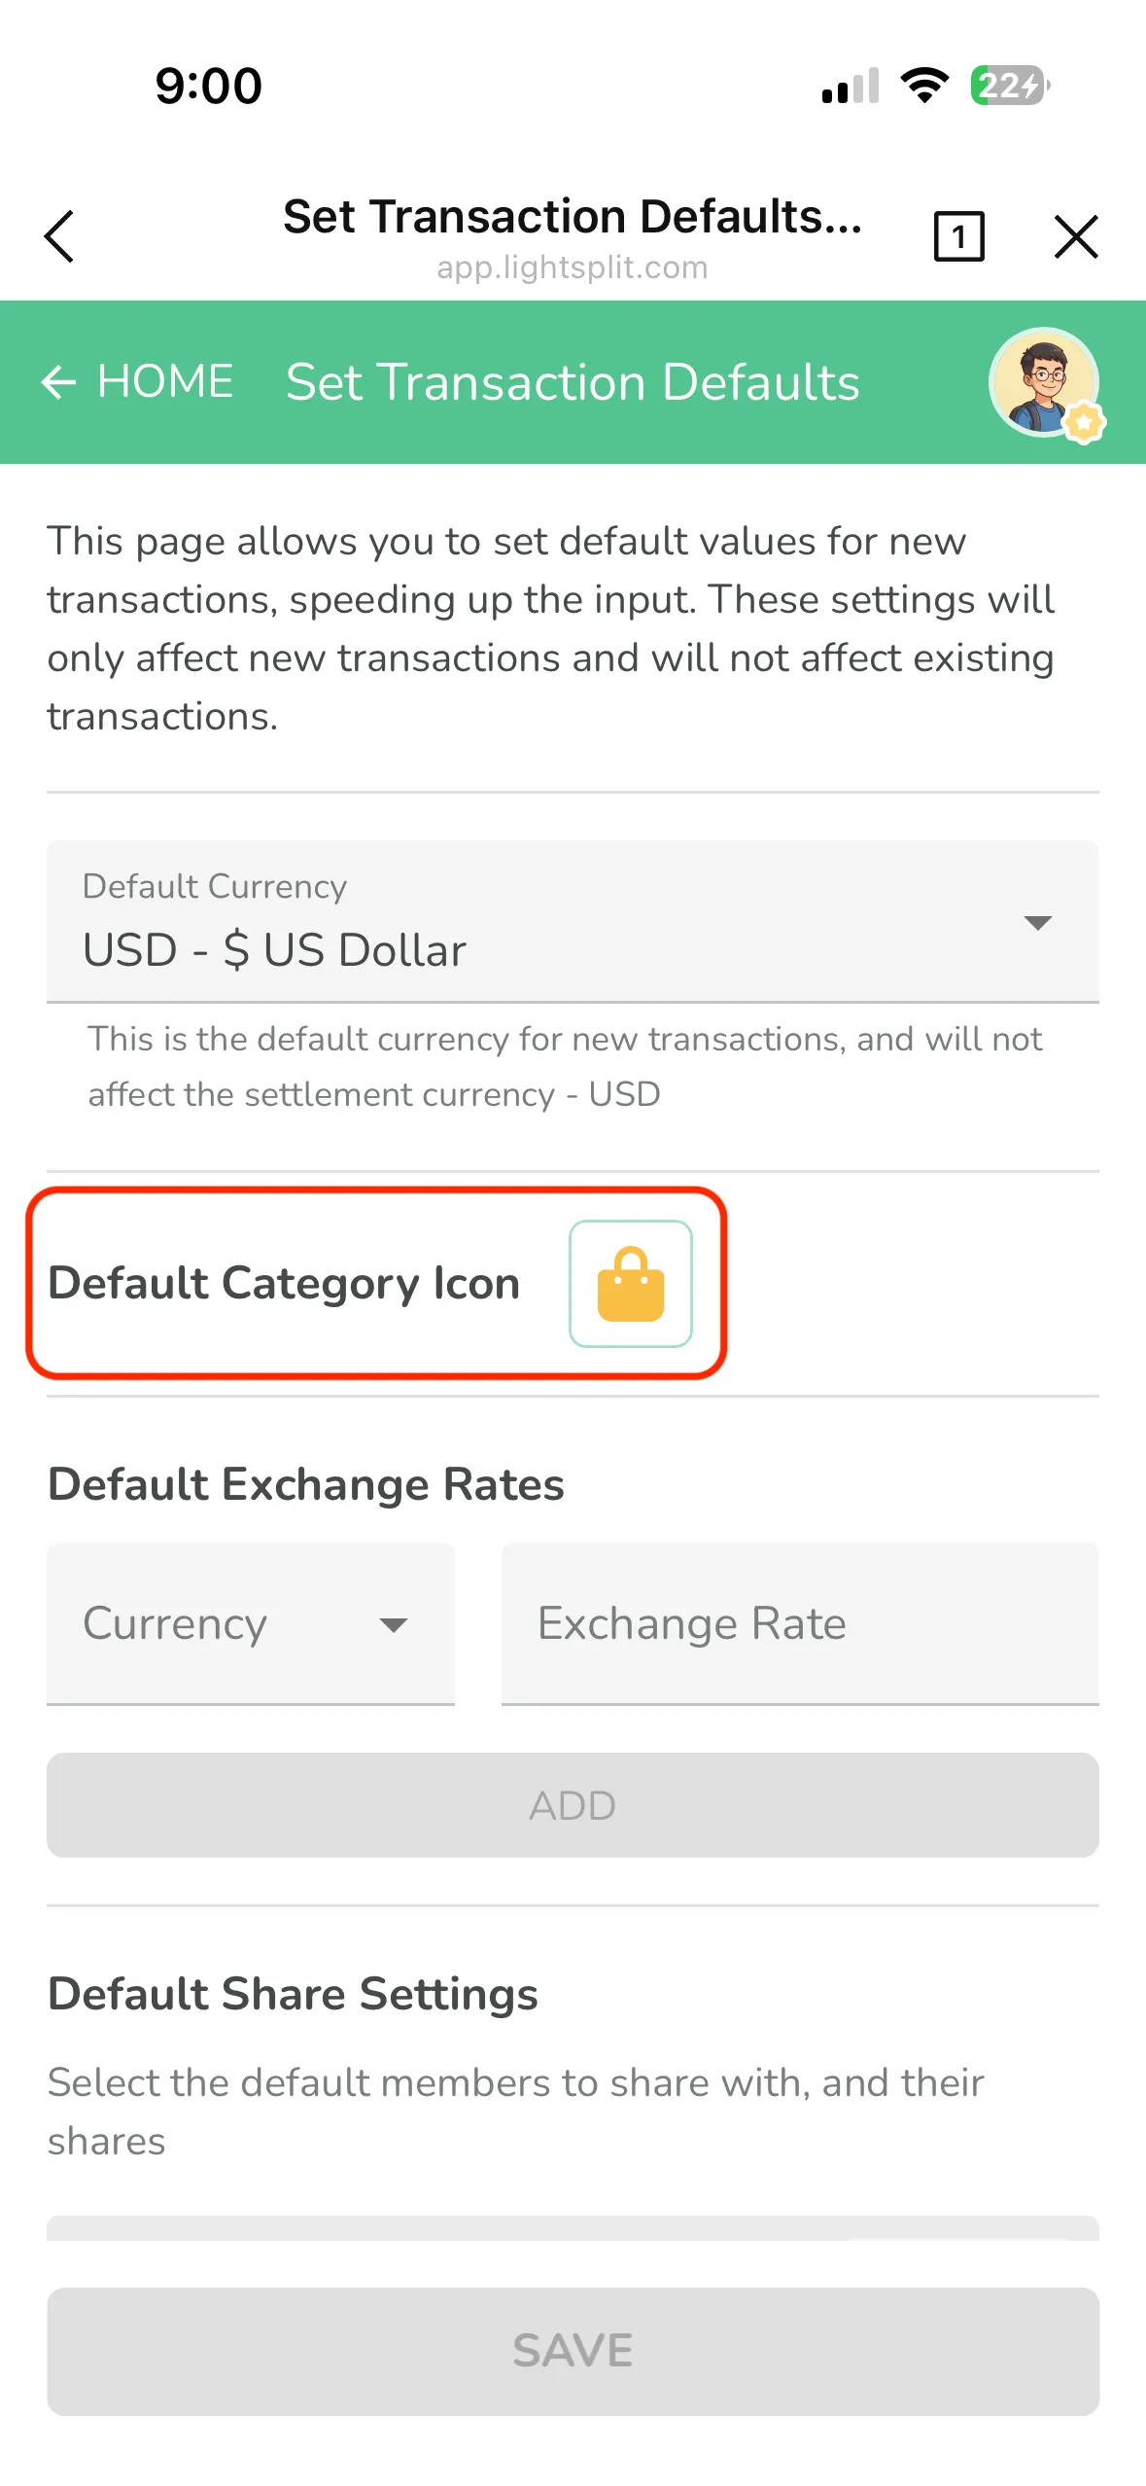The height and width of the screenshot is (2486, 1146).
Task: Tap the HOME label in the green header
Action: click(165, 381)
